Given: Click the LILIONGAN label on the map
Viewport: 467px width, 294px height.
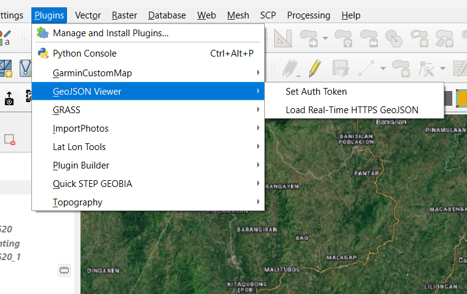Looking at the screenshot, I should [441, 287].
